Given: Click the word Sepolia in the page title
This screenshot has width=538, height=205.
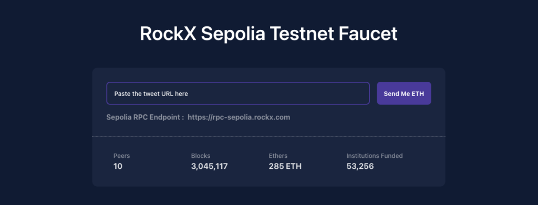Looking at the screenshot, I should tap(233, 34).
